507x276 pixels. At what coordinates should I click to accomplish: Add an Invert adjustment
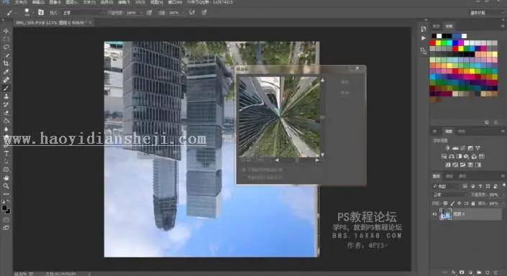448,165
